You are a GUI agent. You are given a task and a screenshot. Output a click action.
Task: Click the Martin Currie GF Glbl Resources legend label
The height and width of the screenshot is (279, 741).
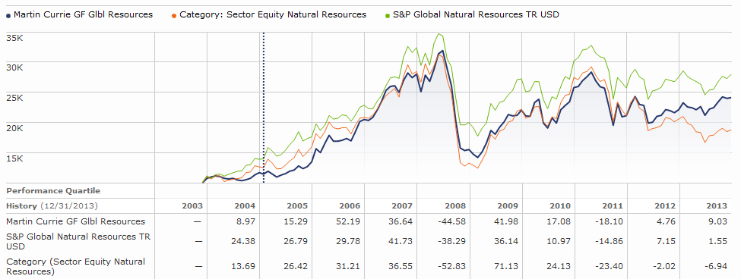click(83, 14)
